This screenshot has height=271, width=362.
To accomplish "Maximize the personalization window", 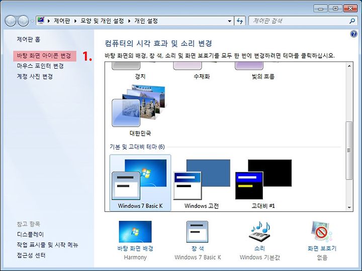I will pyautogui.click(x=335, y=9).
